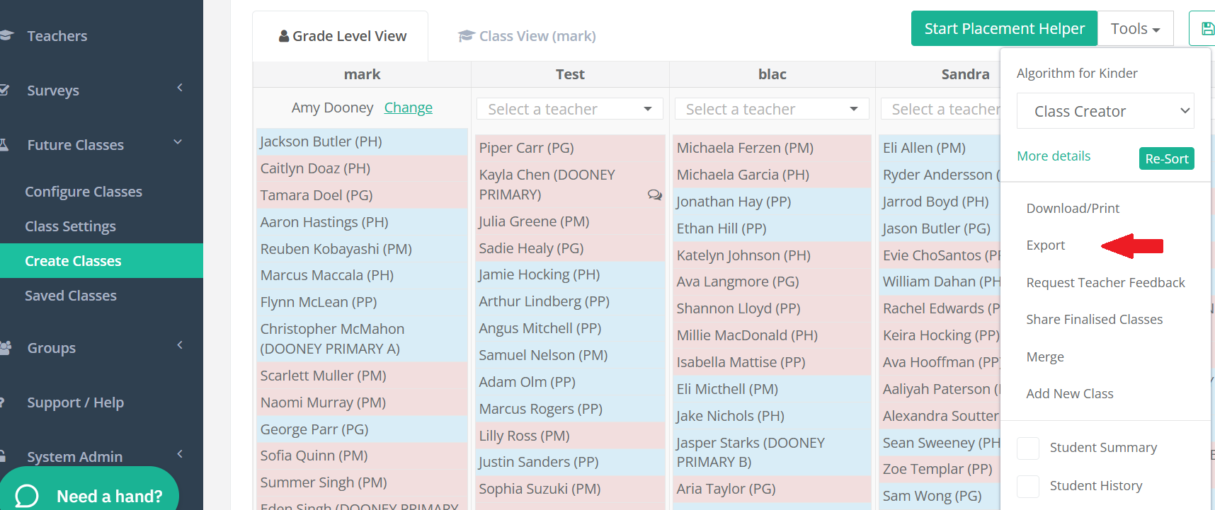The height and width of the screenshot is (510, 1215).
Task: Select Request Teacher Feedback option
Action: click(x=1105, y=282)
